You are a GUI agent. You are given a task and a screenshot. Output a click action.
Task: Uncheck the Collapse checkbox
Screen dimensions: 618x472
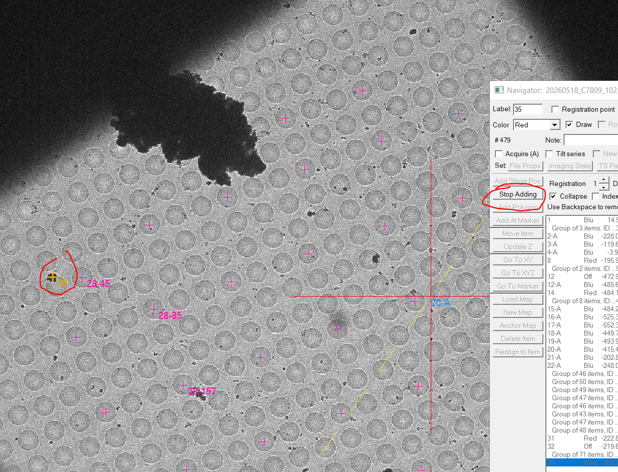pyautogui.click(x=553, y=196)
